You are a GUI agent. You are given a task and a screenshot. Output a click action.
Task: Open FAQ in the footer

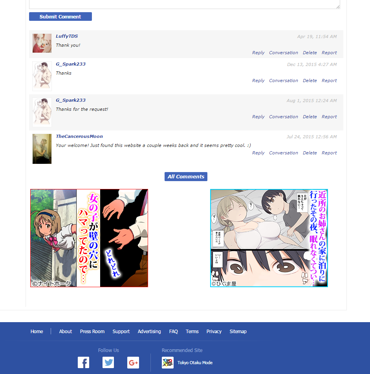(x=174, y=331)
